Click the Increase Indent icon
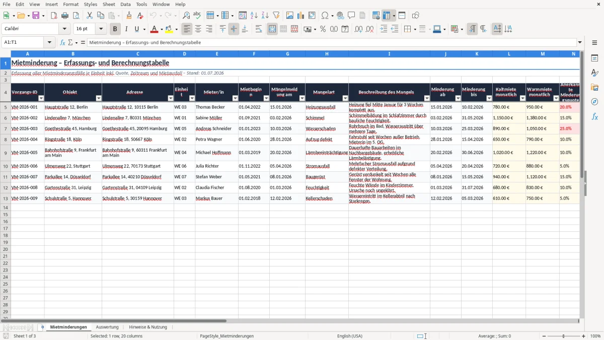The height and width of the screenshot is (340, 604). pyautogui.click(x=384, y=29)
